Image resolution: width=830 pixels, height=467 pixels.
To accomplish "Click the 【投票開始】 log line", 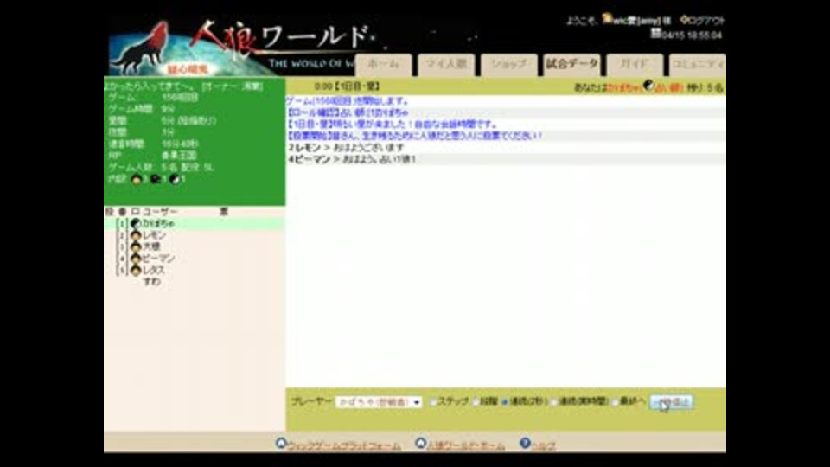I will (x=414, y=136).
